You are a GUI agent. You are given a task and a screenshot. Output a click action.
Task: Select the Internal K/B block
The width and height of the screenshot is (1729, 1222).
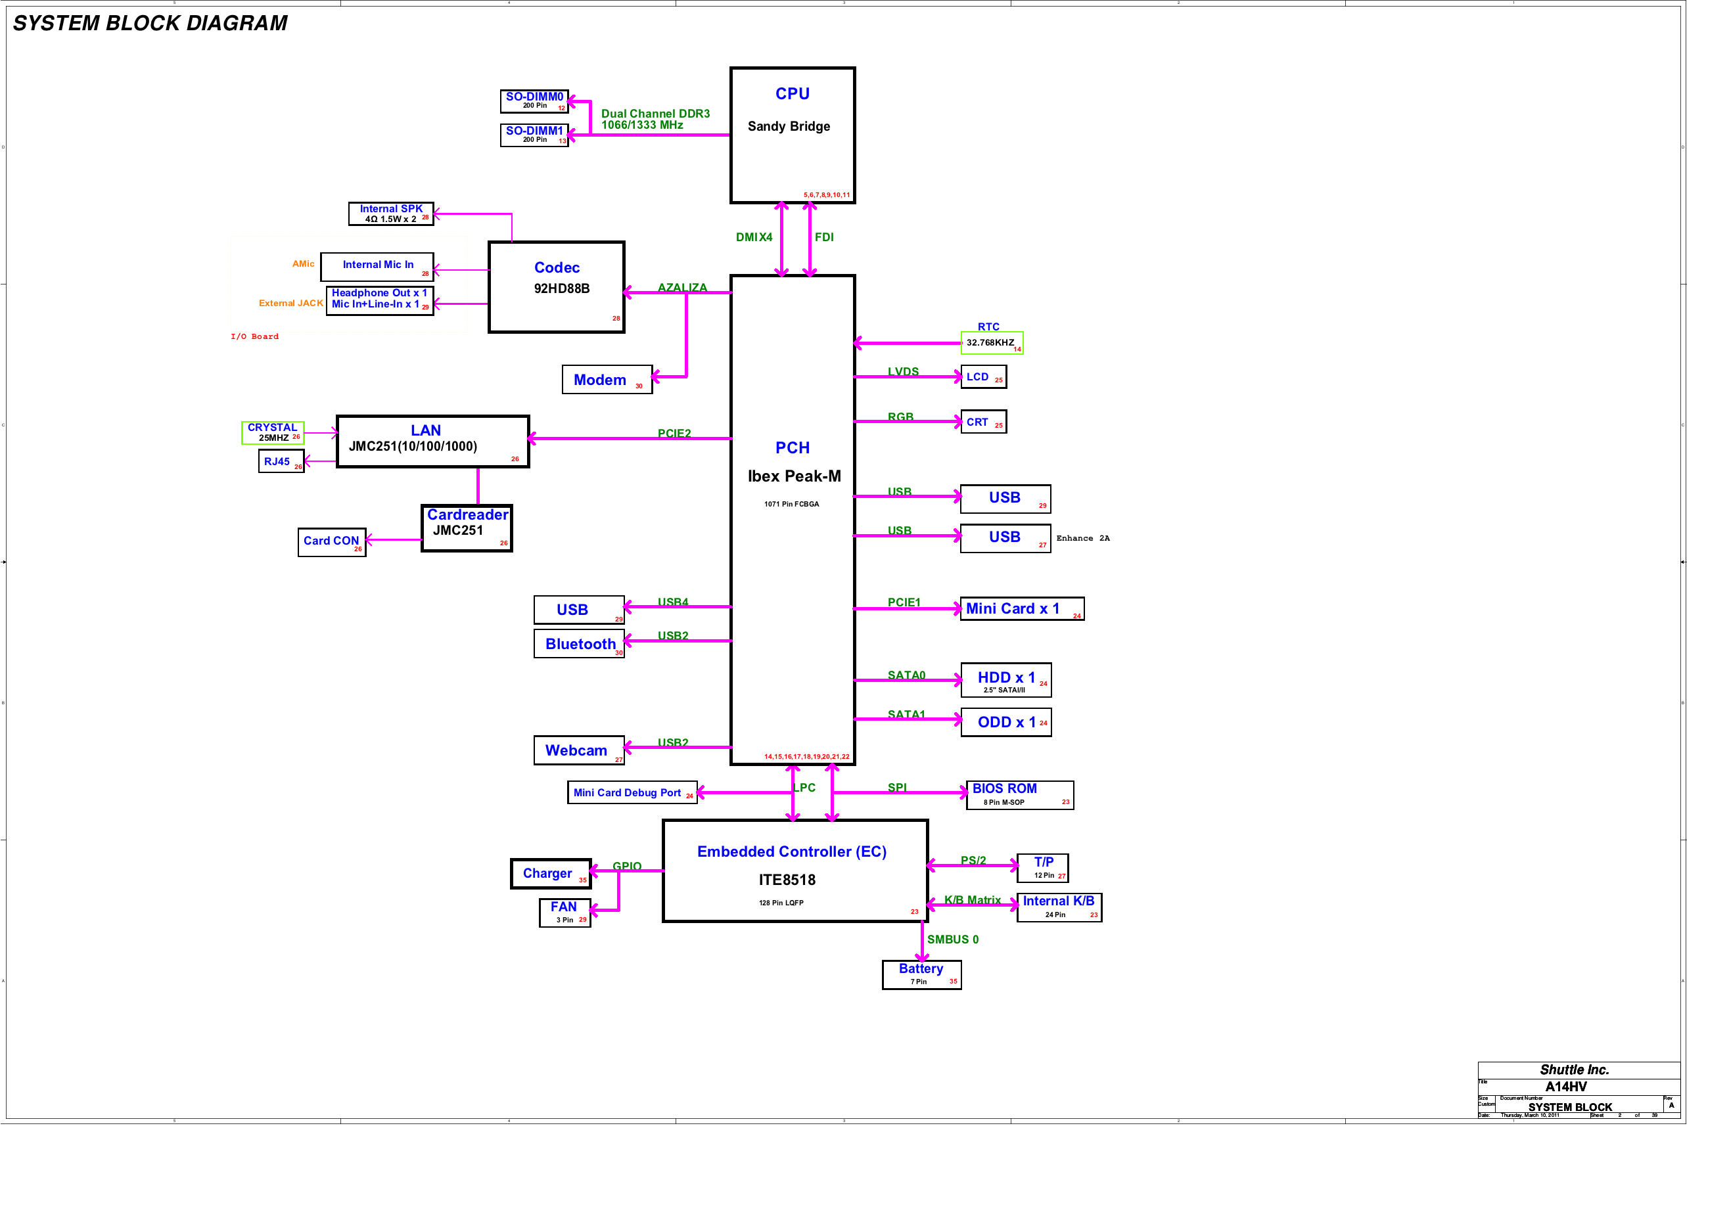tap(1059, 907)
